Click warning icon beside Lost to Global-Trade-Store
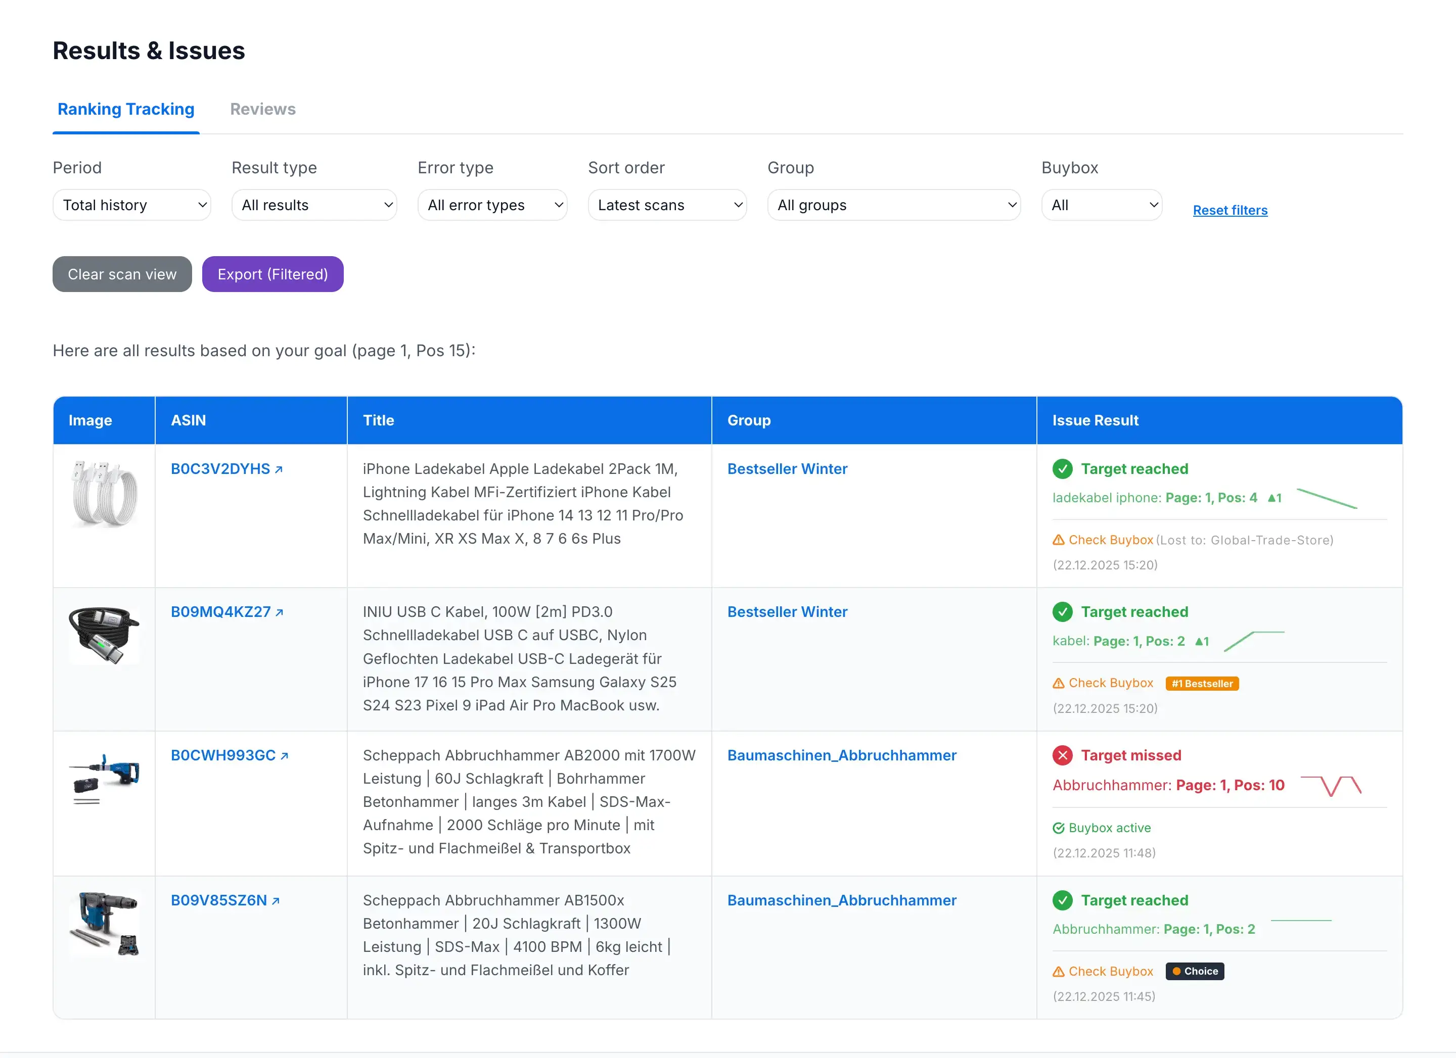 pyautogui.click(x=1059, y=540)
